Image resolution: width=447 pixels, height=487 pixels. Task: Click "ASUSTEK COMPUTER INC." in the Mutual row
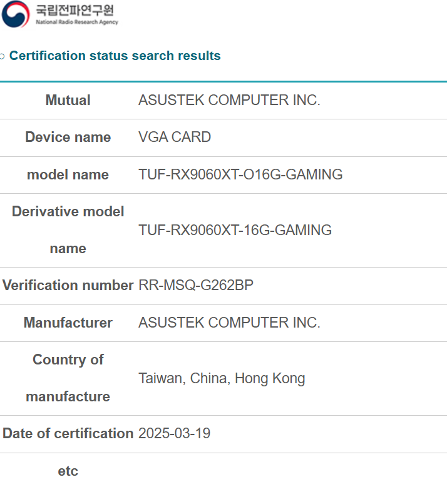coord(229,100)
